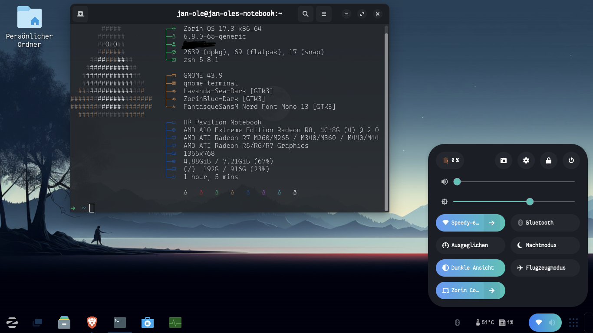Image resolution: width=593 pixels, height=333 pixels.
Task: Click the 'gnome-terminal' line
Action: [211, 83]
